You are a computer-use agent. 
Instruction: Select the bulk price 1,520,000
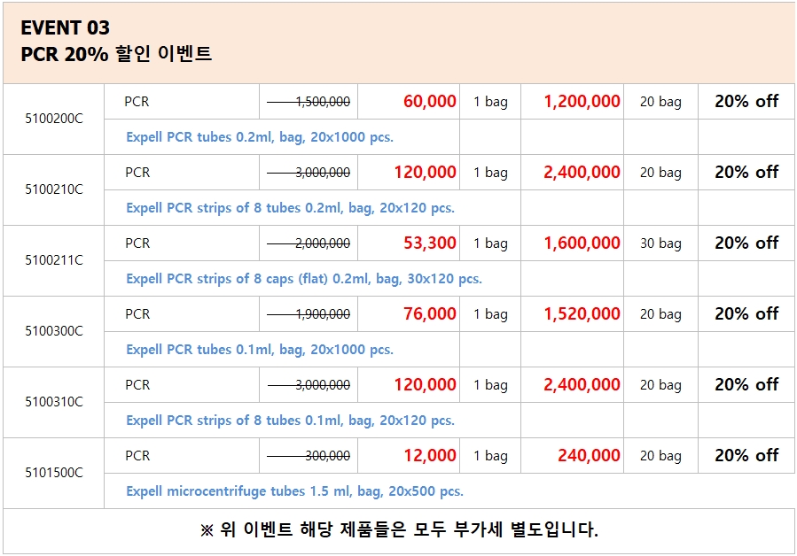pos(582,314)
